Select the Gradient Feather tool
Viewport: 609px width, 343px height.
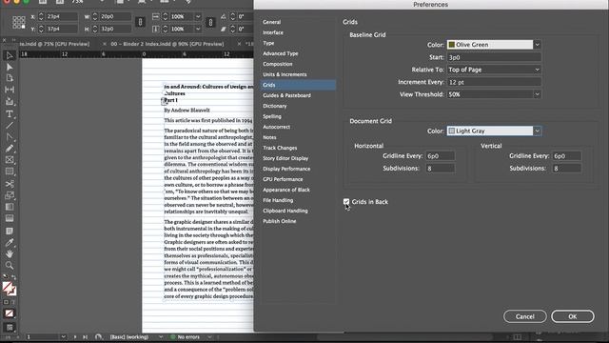coord(10,218)
